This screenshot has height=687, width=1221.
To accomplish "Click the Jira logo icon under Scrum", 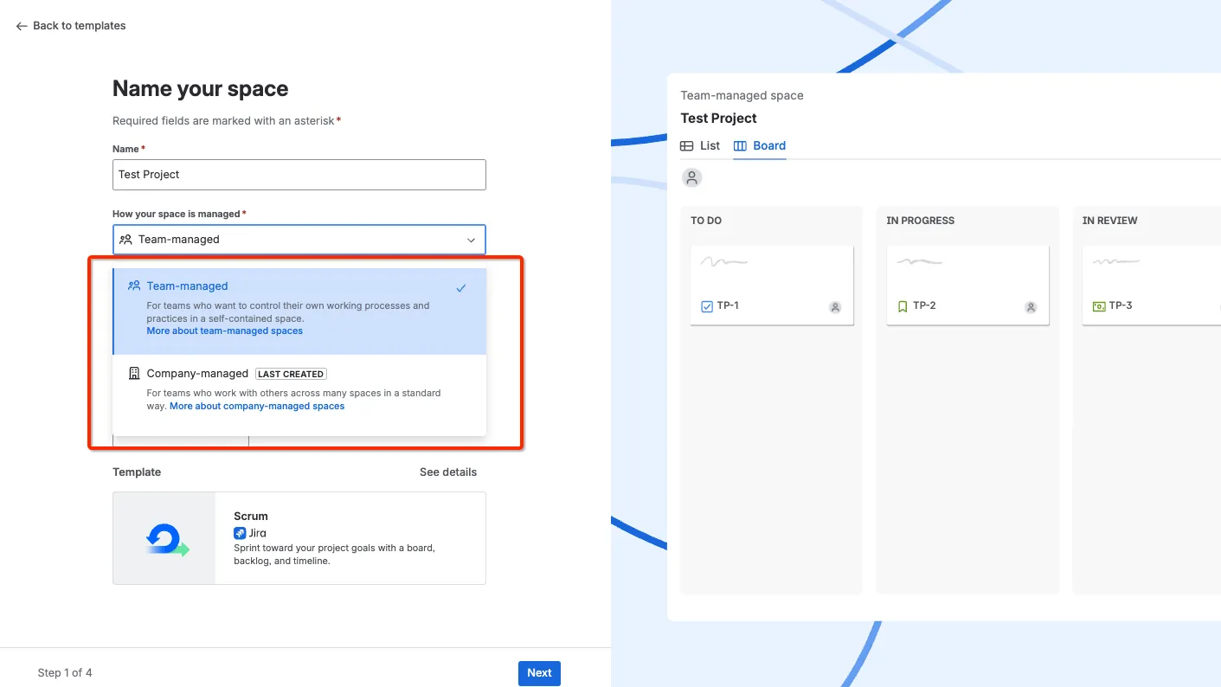I will [240, 533].
